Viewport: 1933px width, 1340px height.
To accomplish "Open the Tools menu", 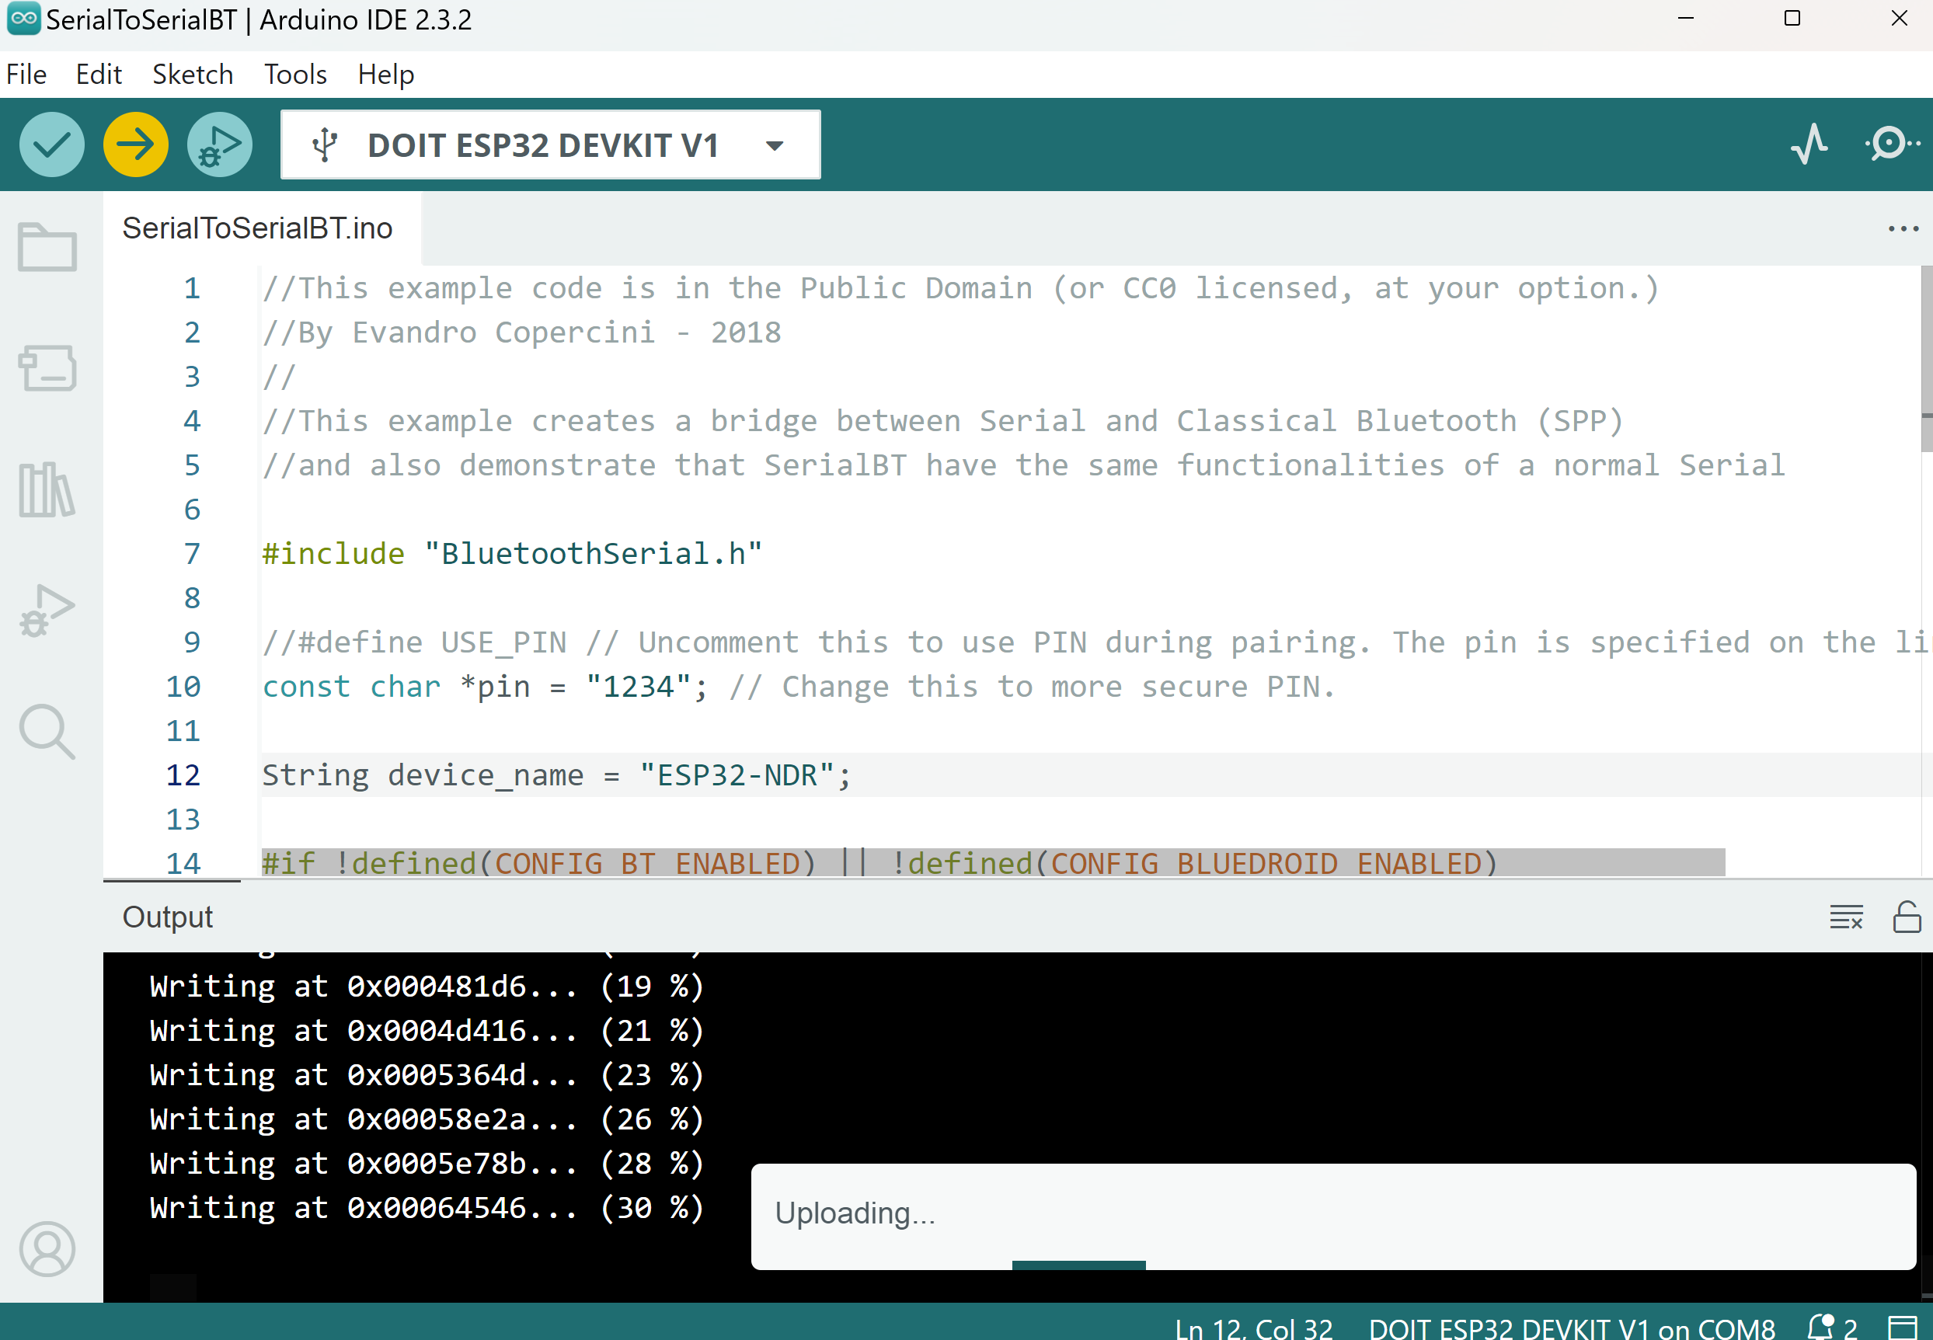I will (295, 74).
